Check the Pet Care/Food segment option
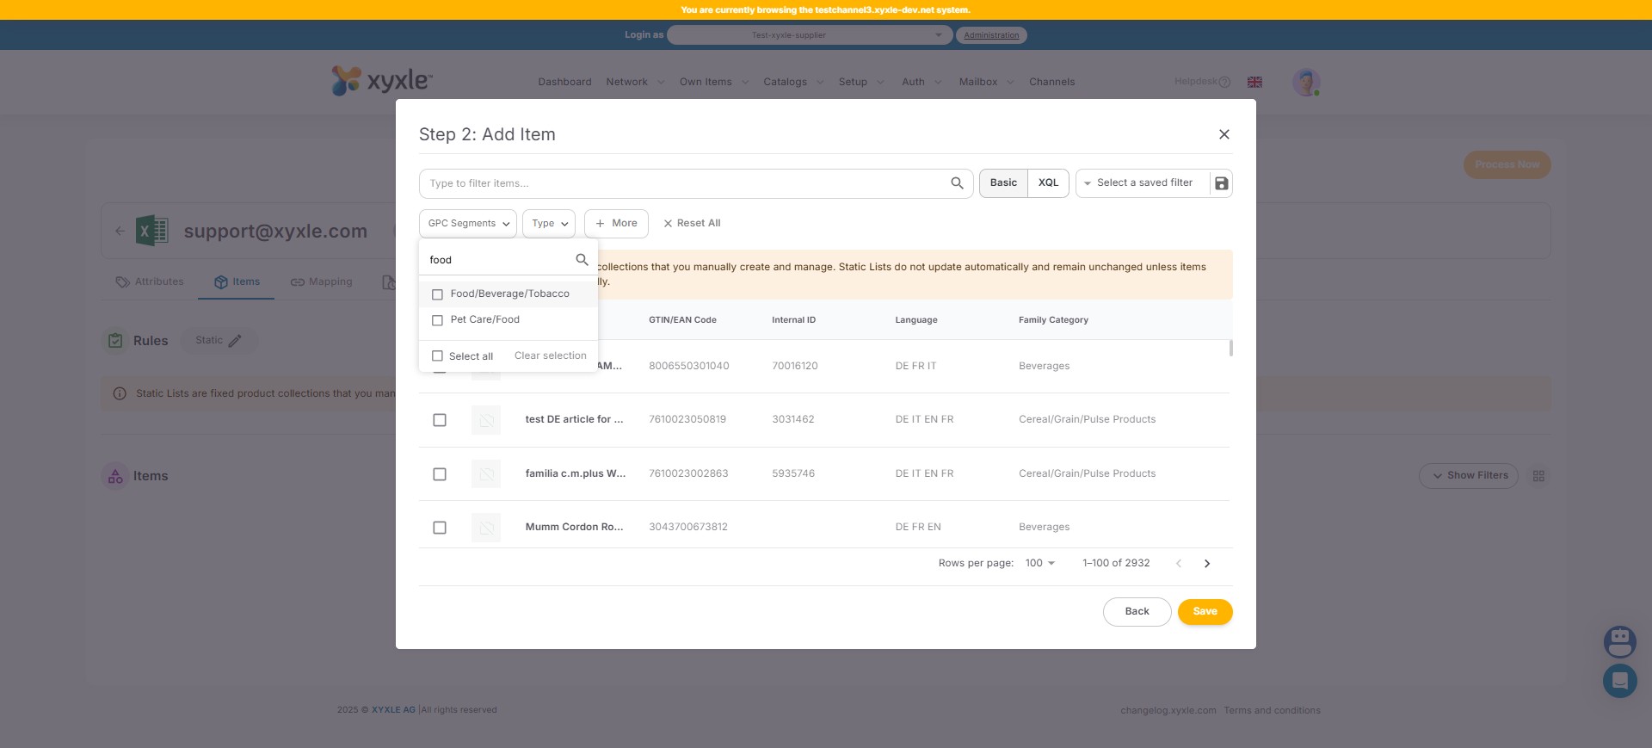Screen dimensions: 1652x748 click(x=437, y=320)
